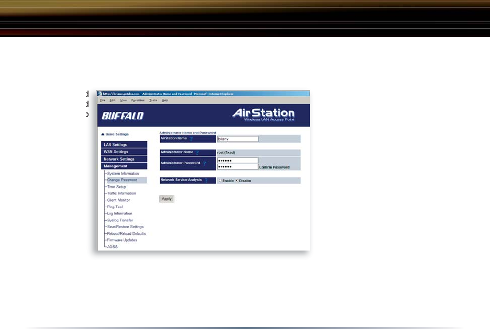Open Firmware Updates page
Viewport: 490px width, 329px height.
click(x=122, y=240)
